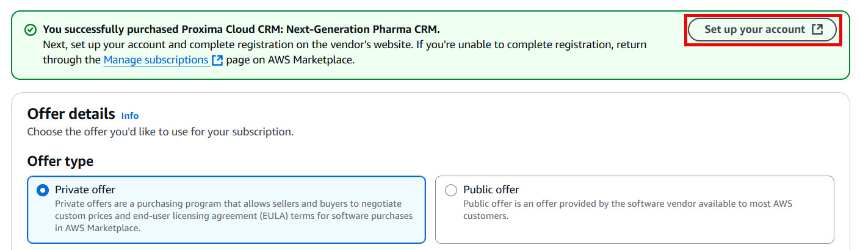Open the Manage subscriptions link
Viewport: 860px width, 250px height.
point(156,60)
